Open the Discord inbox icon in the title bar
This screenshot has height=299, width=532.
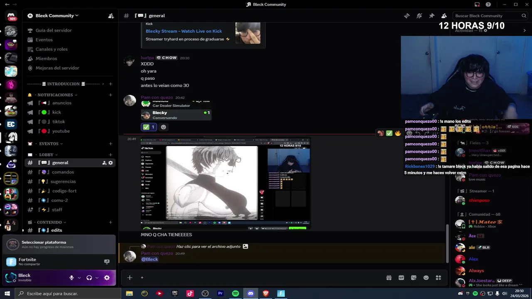[x=477, y=5]
